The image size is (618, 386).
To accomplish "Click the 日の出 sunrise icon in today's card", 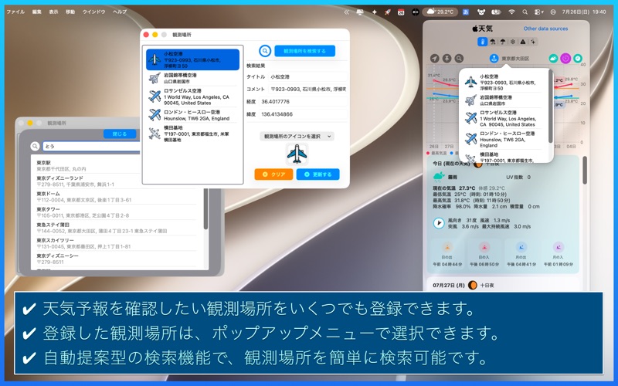I will coord(447,247).
